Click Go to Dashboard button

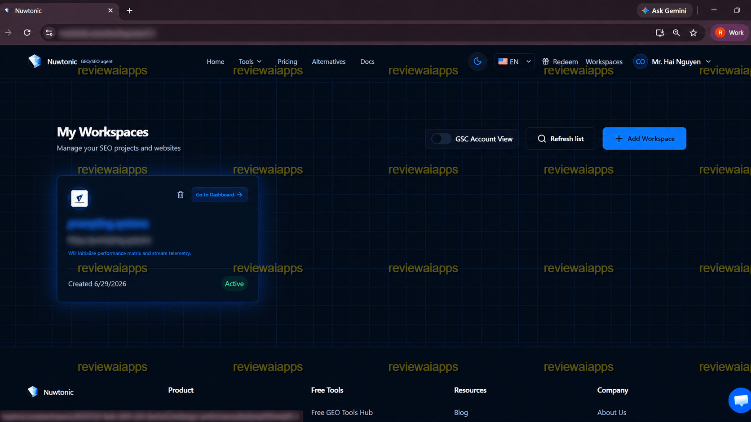(220, 195)
